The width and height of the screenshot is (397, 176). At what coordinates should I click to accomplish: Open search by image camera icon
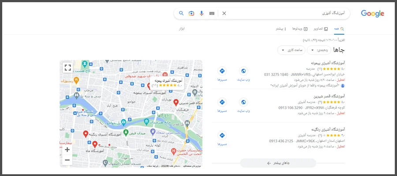click(x=191, y=13)
